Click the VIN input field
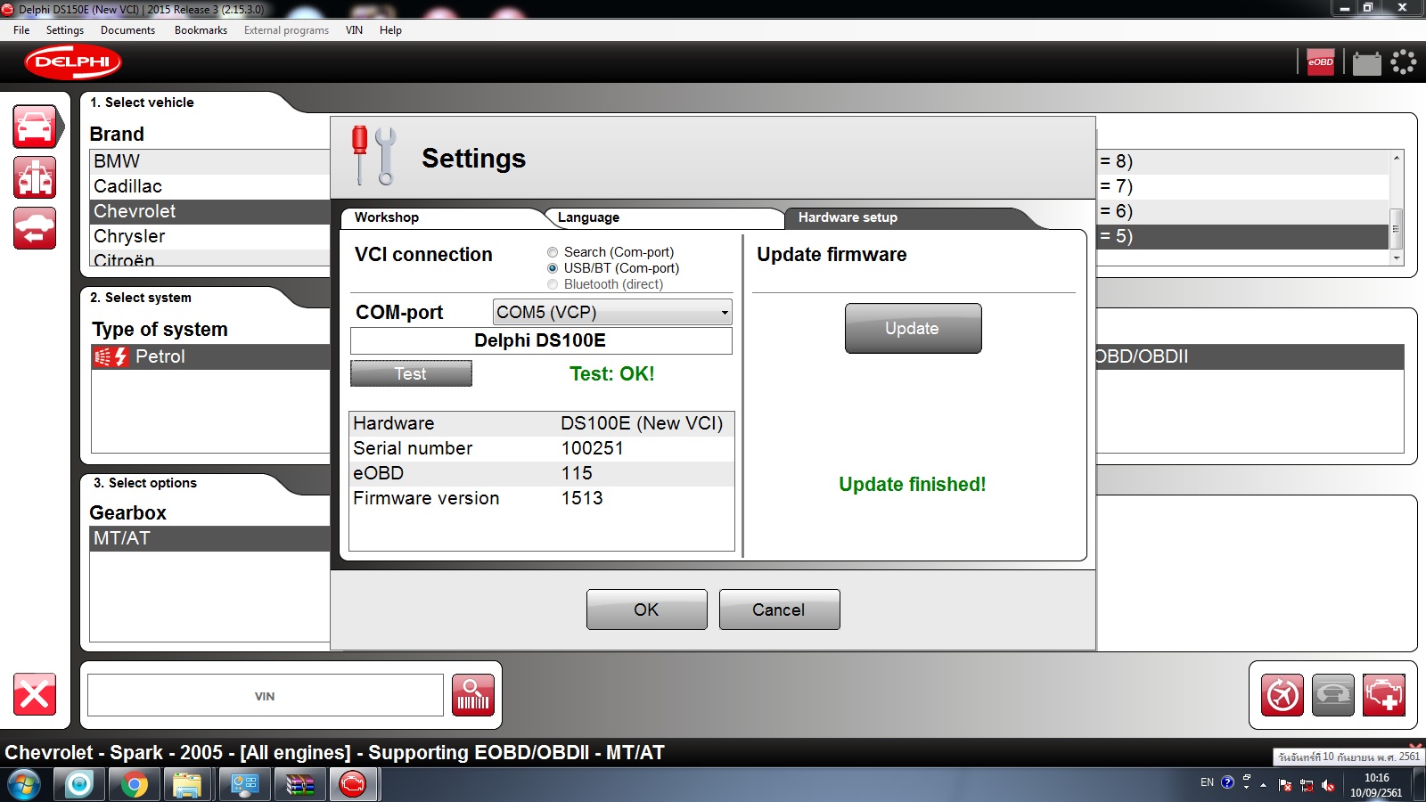 coord(265,696)
